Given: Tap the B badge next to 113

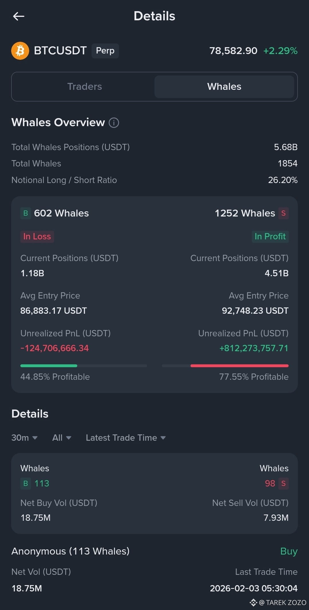Looking at the screenshot, I should 25,484.
